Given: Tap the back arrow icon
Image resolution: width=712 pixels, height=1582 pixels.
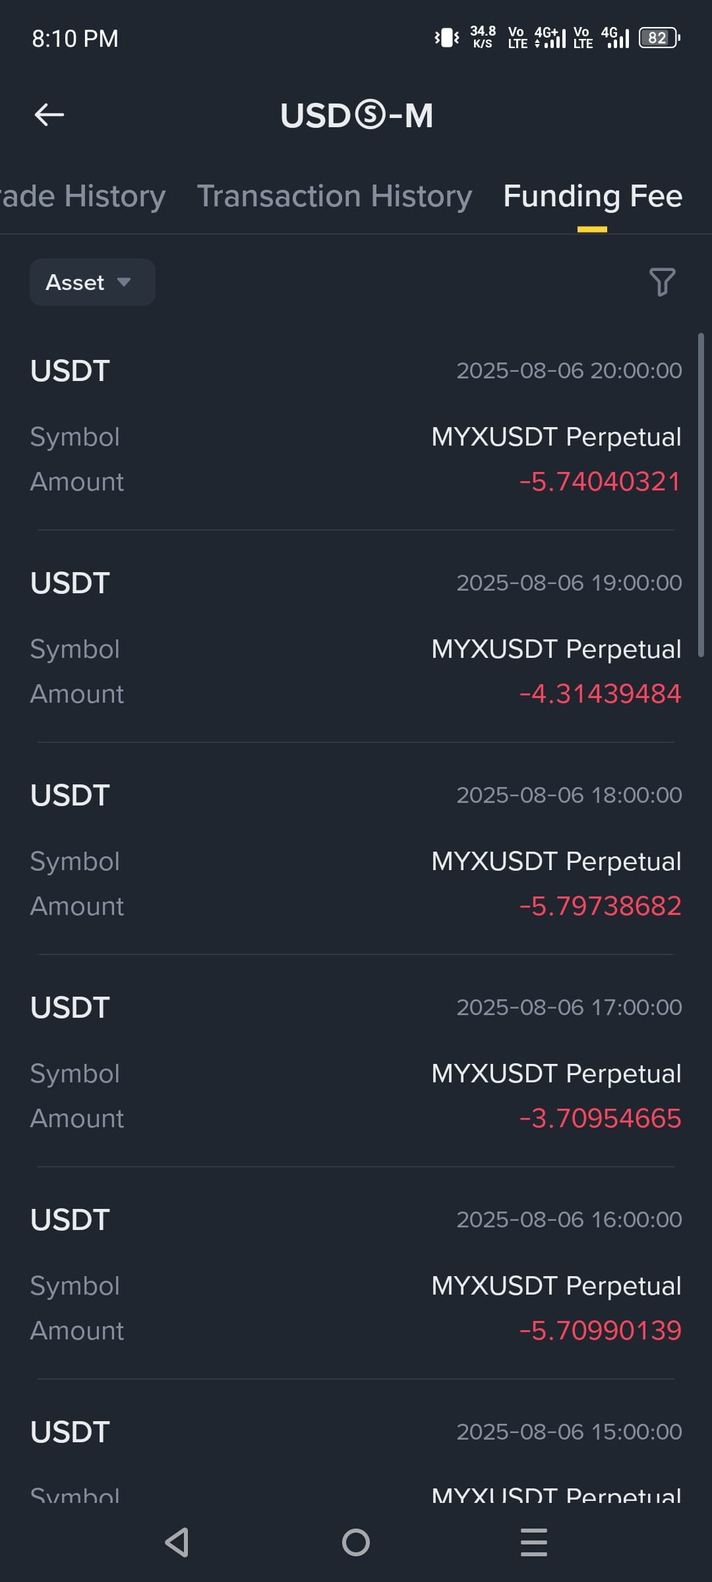Looking at the screenshot, I should click(x=49, y=115).
